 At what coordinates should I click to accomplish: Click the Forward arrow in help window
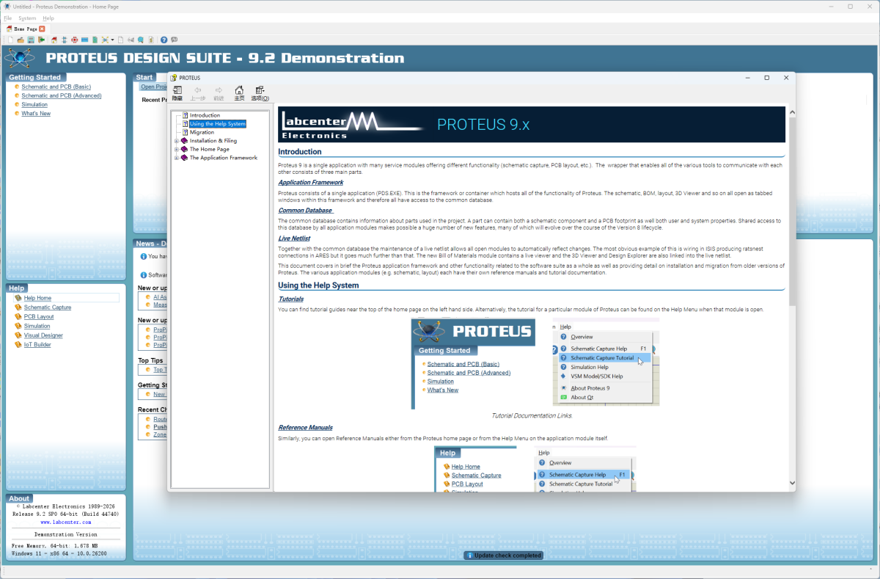point(219,92)
